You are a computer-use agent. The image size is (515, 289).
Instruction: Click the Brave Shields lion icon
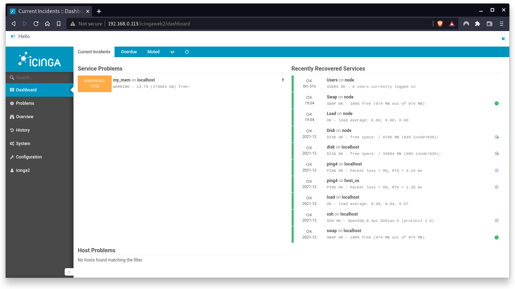440,23
